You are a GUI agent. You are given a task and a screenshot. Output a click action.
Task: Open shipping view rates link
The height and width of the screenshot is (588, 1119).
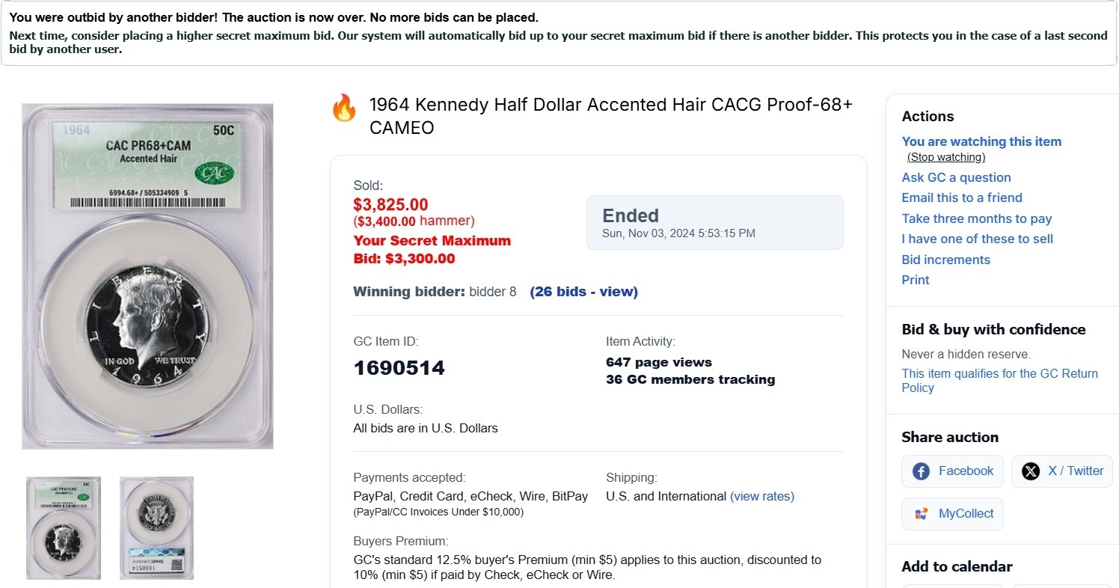(x=761, y=496)
